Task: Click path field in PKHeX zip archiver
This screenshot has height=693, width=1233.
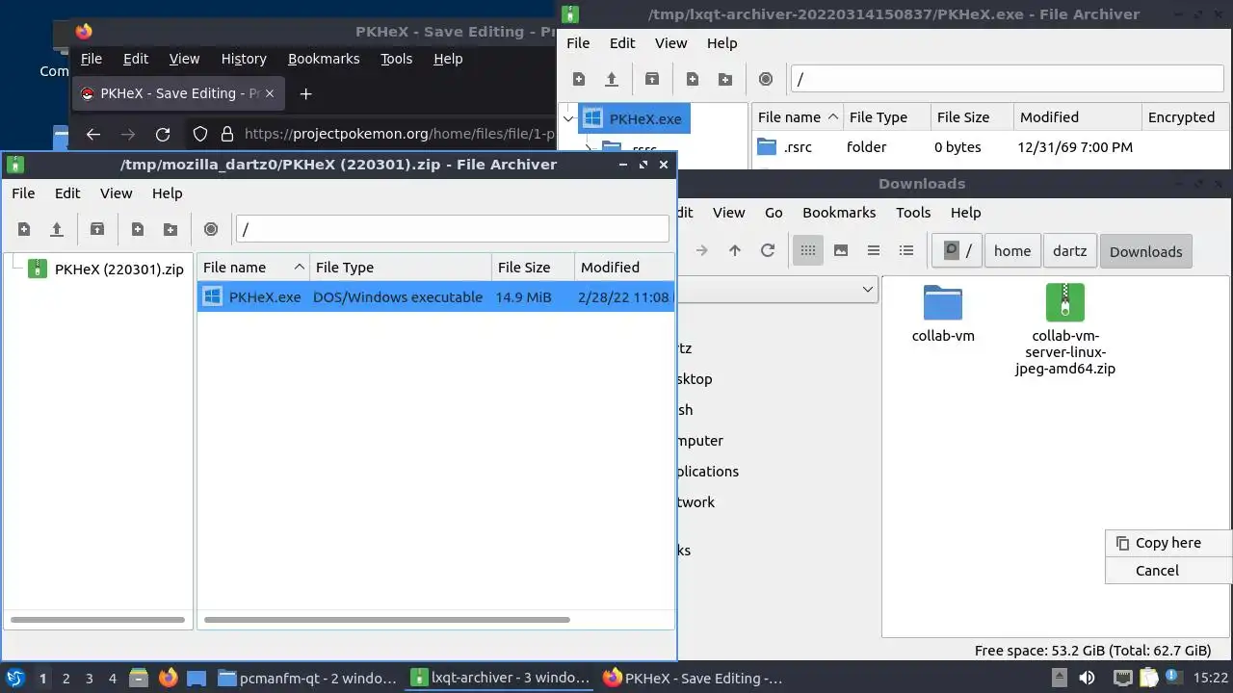Action: [452, 229]
